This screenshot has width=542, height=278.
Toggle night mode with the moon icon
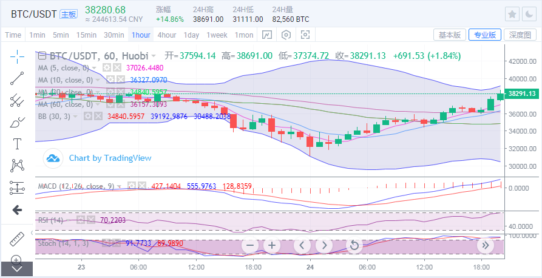(529, 14)
